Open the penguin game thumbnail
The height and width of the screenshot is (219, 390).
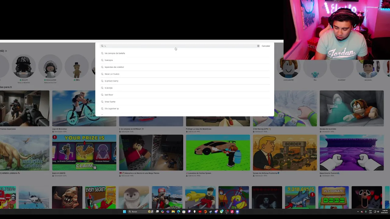click(x=134, y=197)
